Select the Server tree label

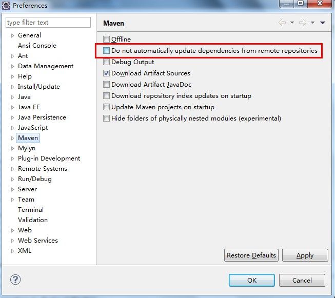pos(27,189)
